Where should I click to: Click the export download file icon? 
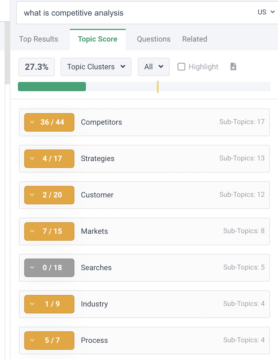[x=233, y=67]
